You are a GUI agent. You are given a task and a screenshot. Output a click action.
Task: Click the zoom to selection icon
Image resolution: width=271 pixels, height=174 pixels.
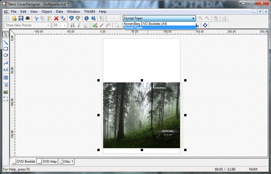216,18
